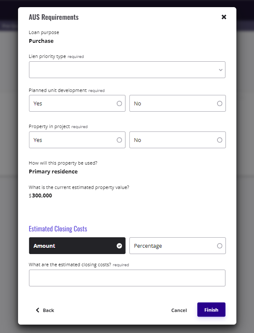The image size is (254, 333).
Task: Select No for Planned unit development
Action: (177, 103)
